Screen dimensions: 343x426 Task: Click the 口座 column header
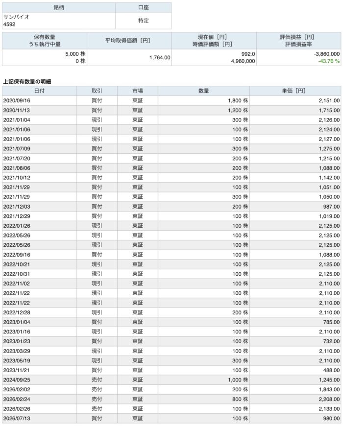[x=143, y=8]
